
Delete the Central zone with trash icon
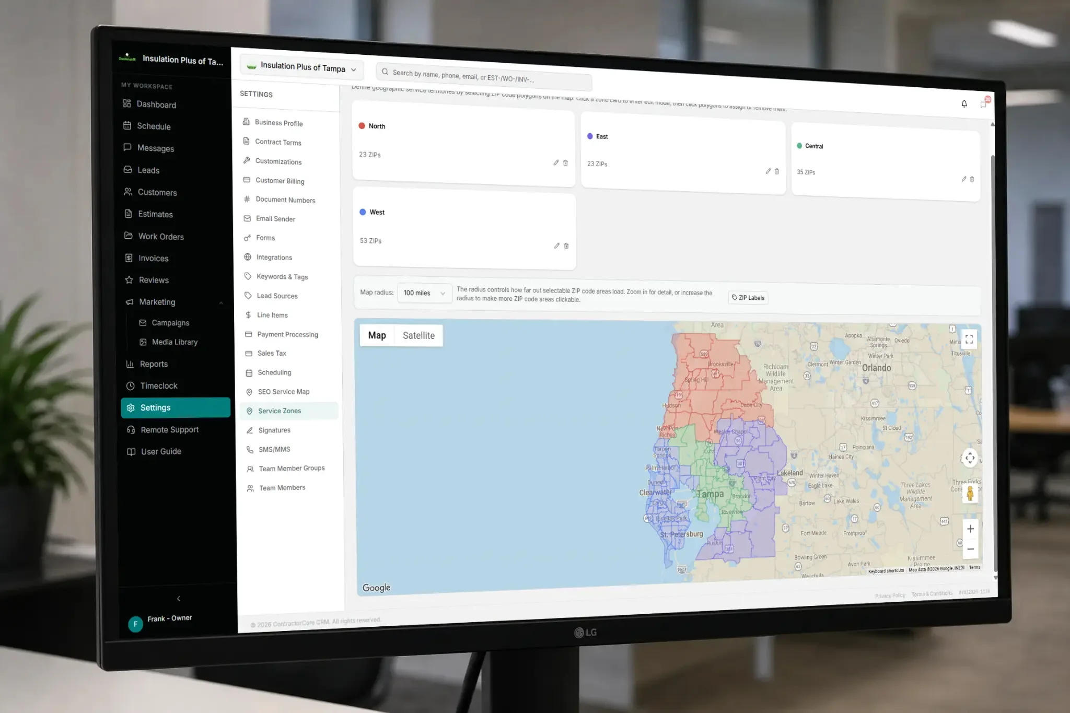pos(972,179)
